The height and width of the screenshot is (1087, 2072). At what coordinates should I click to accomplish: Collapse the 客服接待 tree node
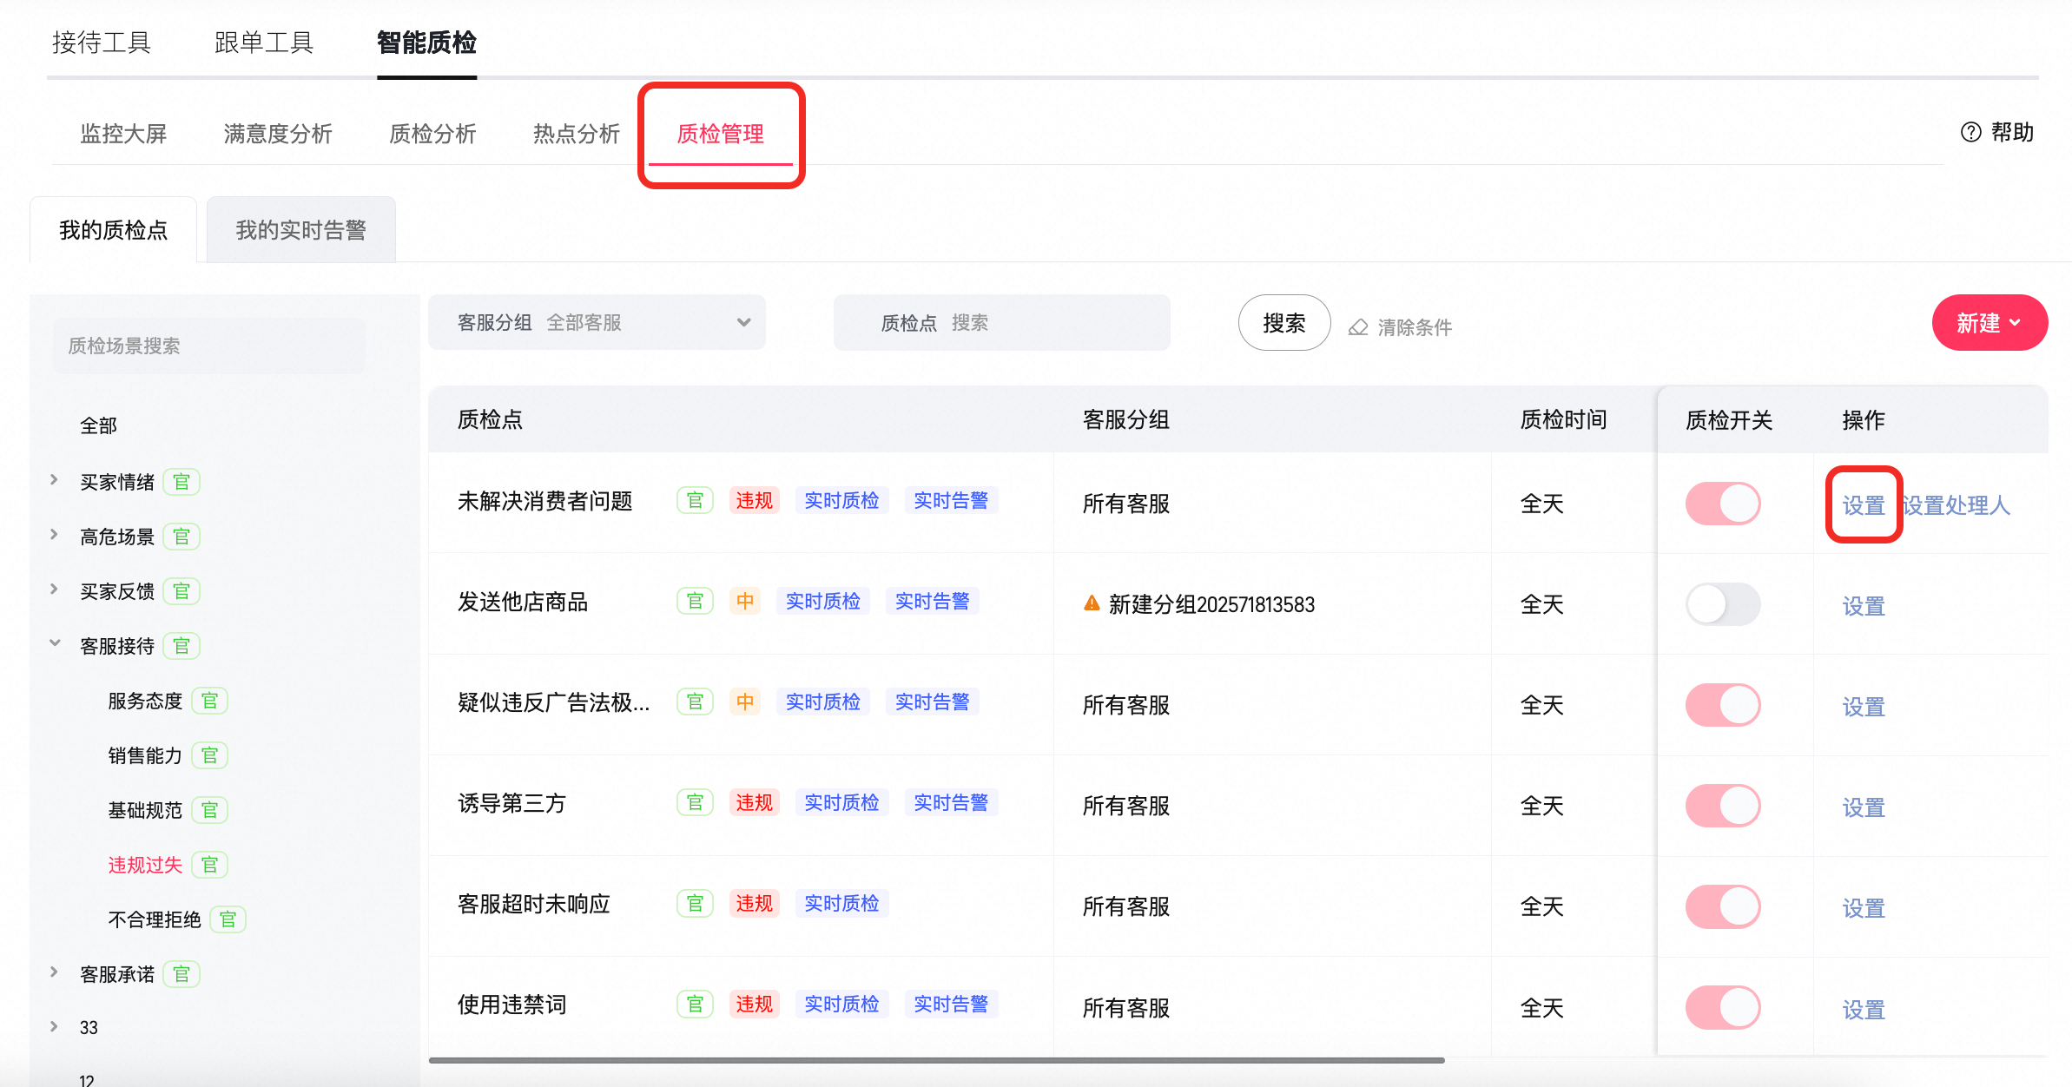pyautogui.click(x=54, y=643)
